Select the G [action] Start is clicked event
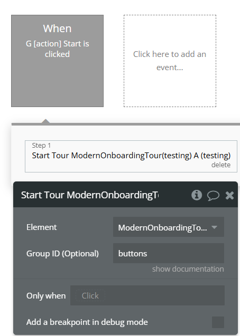Viewport: 240px width, 336px height. coord(57,61)
